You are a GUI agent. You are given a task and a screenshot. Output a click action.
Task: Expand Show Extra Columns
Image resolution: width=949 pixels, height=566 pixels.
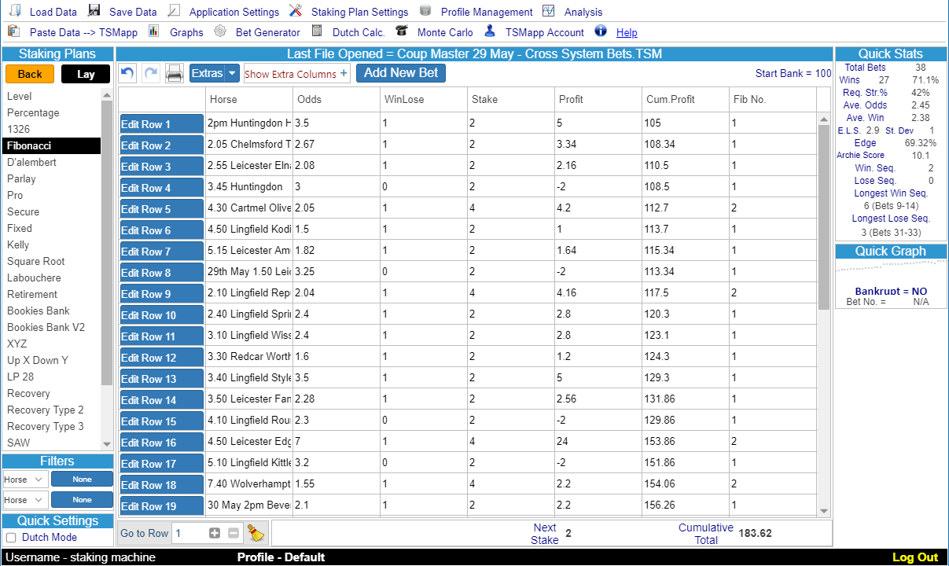[x=296, y=74]
